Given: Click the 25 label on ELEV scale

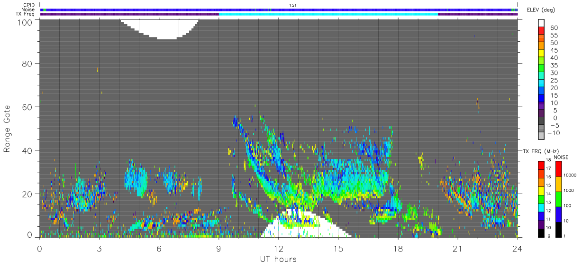Looking at the screenshot, I should [x=554, y=81].
